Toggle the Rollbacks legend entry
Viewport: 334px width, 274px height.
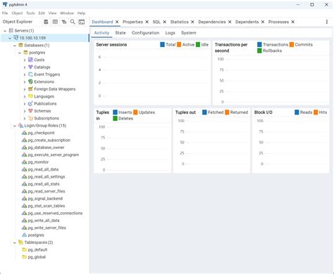click(x=269, y=51)
